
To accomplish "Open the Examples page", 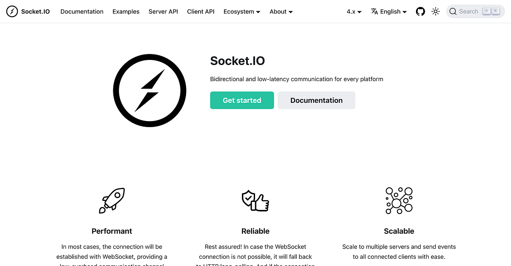I will [x=126, y=11].
